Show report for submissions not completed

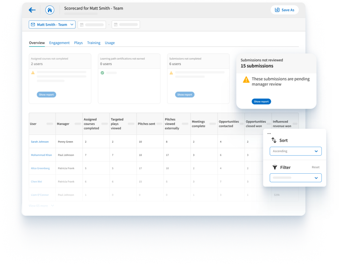pyautogui.click(x=185, y=95)
